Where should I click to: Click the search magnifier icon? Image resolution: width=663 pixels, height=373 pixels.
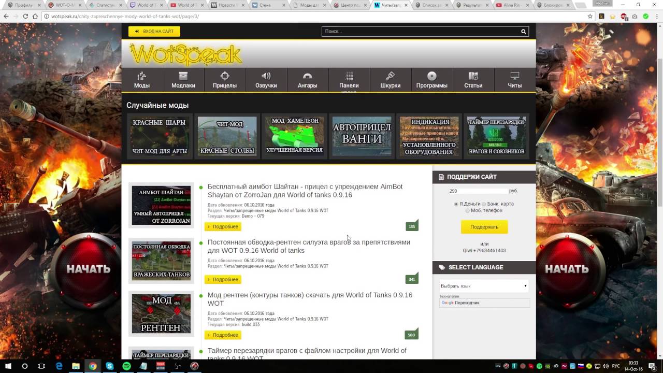[x=524, y=32]
